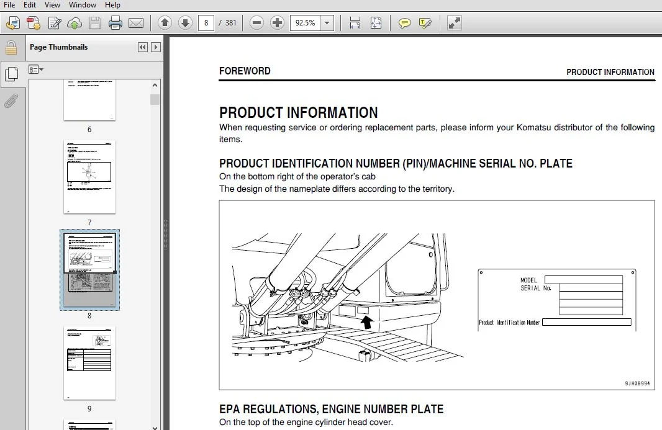Click the Save floppy disk icon
The width and height of the screenshot is (662, 430).
[95, 23]
